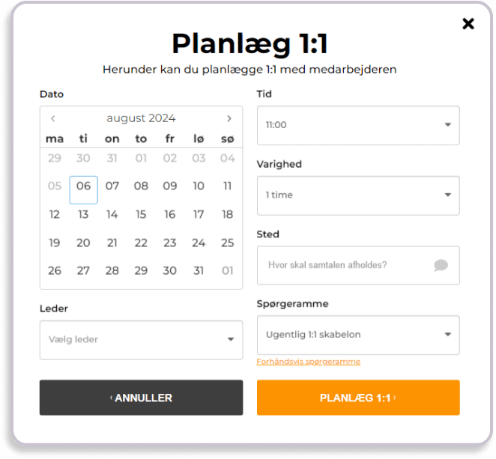This screenshot has height=459, width=496.
Task: Select Monday August 12
Action: [55, 215]
